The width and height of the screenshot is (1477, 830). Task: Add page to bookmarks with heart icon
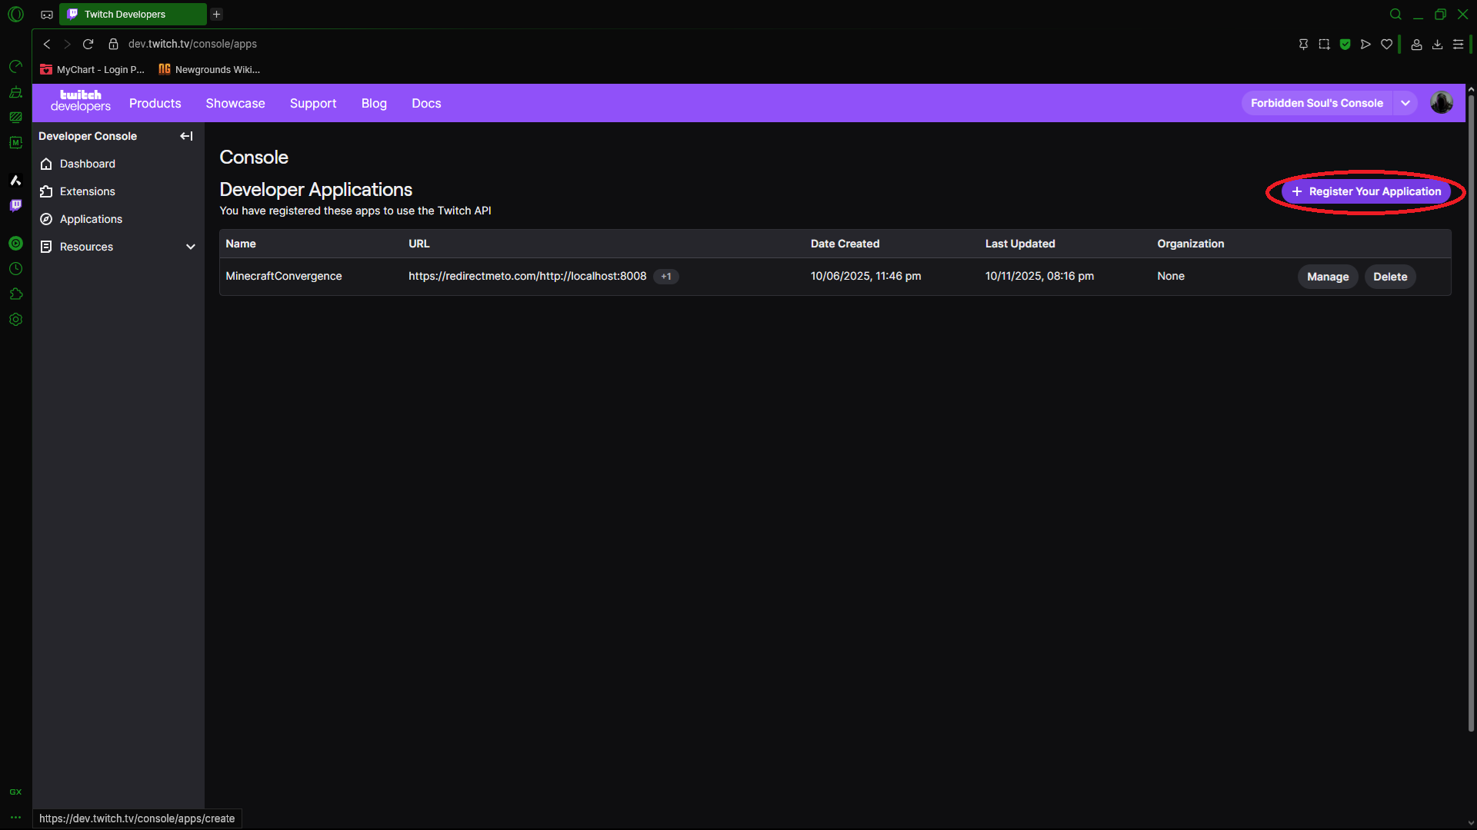pyautogui.click(x=1386, y=45)
